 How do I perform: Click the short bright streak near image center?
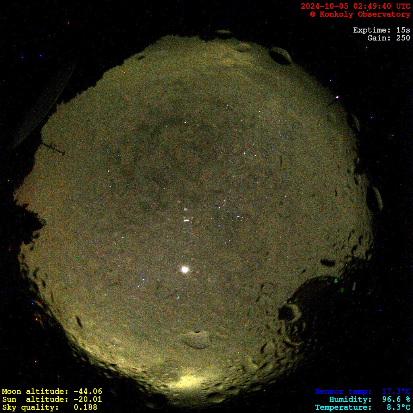click(x=186, y=220)
